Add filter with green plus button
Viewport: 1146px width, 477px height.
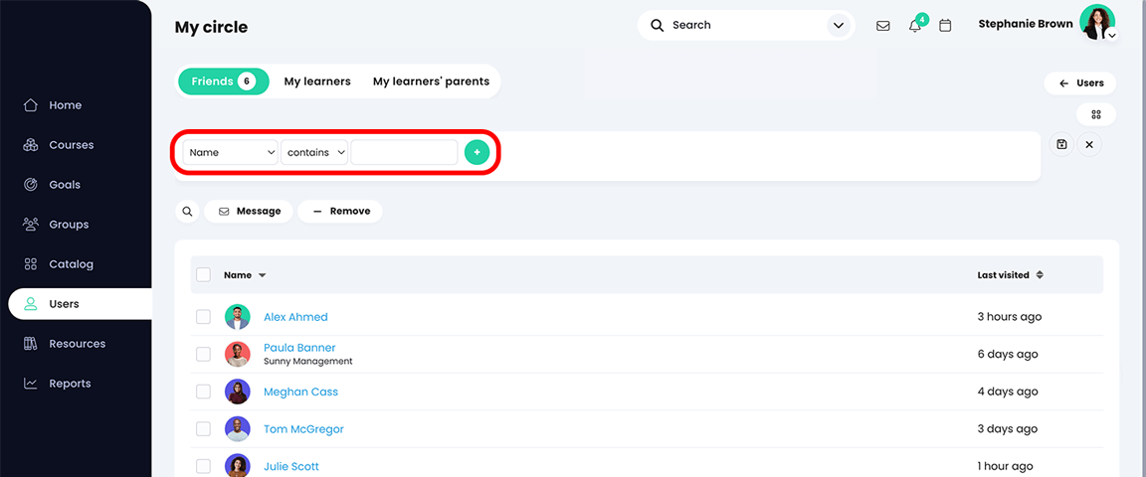[x=477, y=152]
